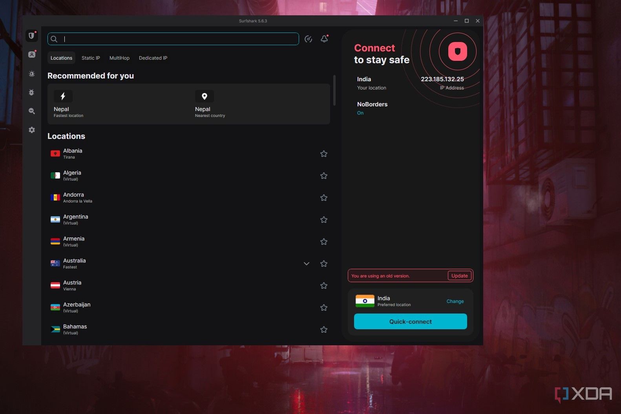The image size is (621, 414).
Task: Select Andorra la Vella location
Action: click(x=188, y=198)
